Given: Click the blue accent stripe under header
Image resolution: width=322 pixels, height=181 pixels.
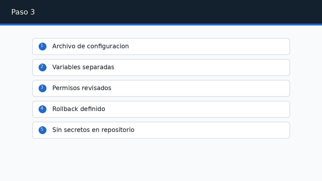Looking at the screenshot, I should coord(161,24).
